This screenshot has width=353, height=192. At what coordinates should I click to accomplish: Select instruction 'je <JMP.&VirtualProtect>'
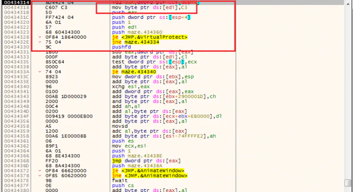click(x=150, y=37)
